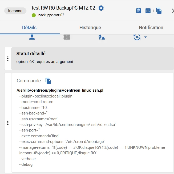Click the set downtime worker icon

click(x=102, y=37)
